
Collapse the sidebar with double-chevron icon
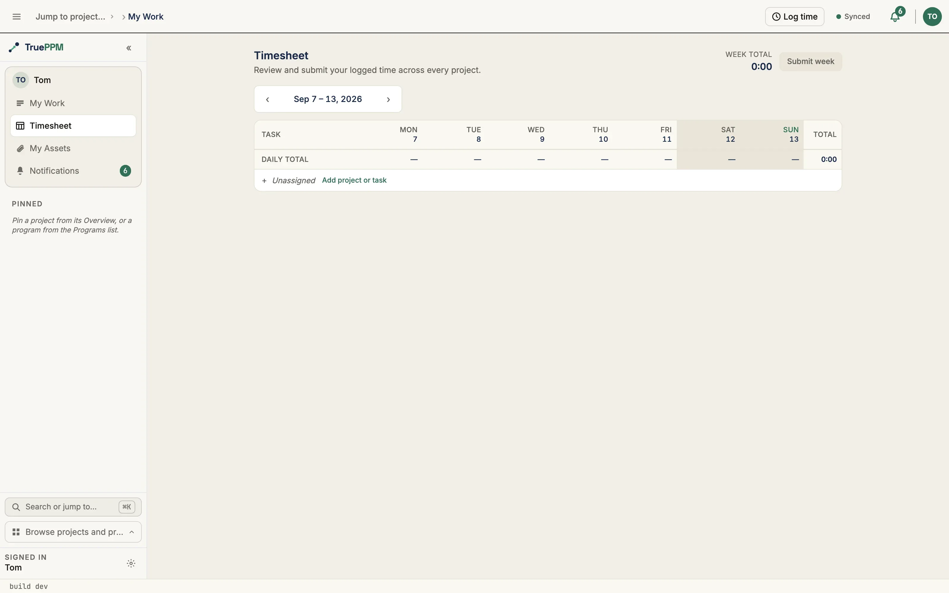tap(129, 48)
